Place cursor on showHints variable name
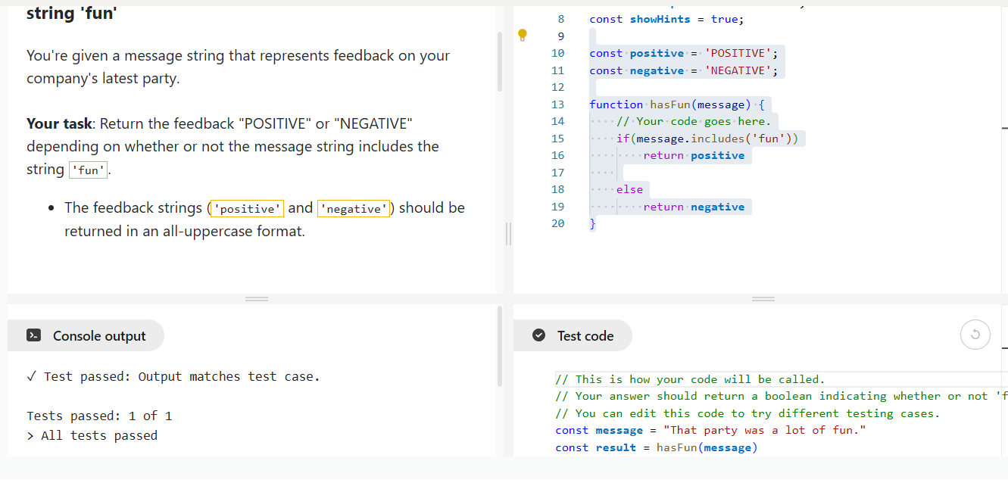Viewport: 1008px width, 486px height. click(x=660, y=19)
